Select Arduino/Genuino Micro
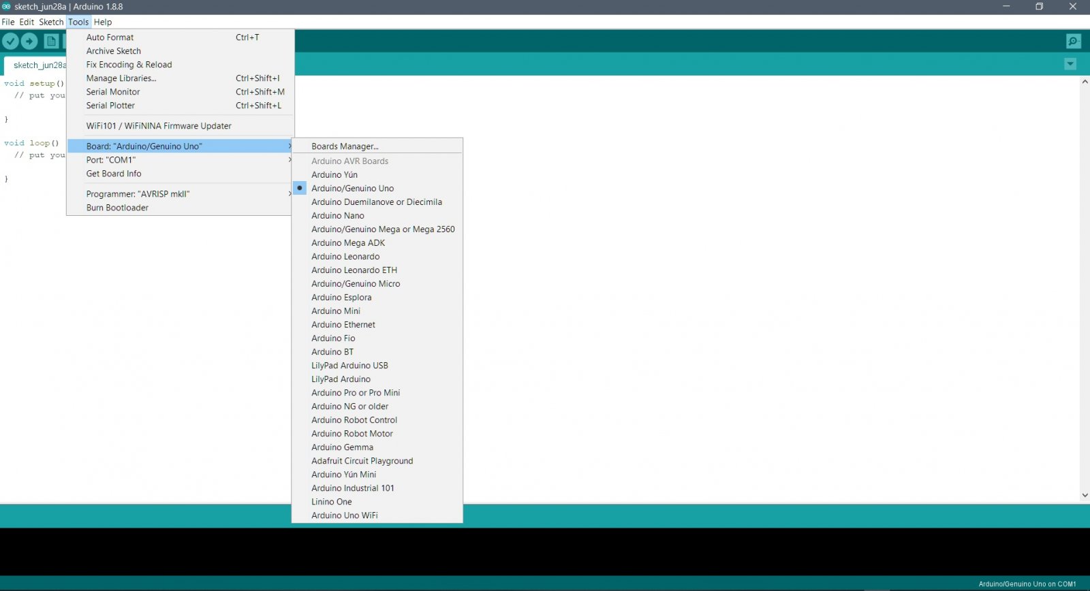The height and width of the screenshot is (591, 1090). tap(377, 283)
